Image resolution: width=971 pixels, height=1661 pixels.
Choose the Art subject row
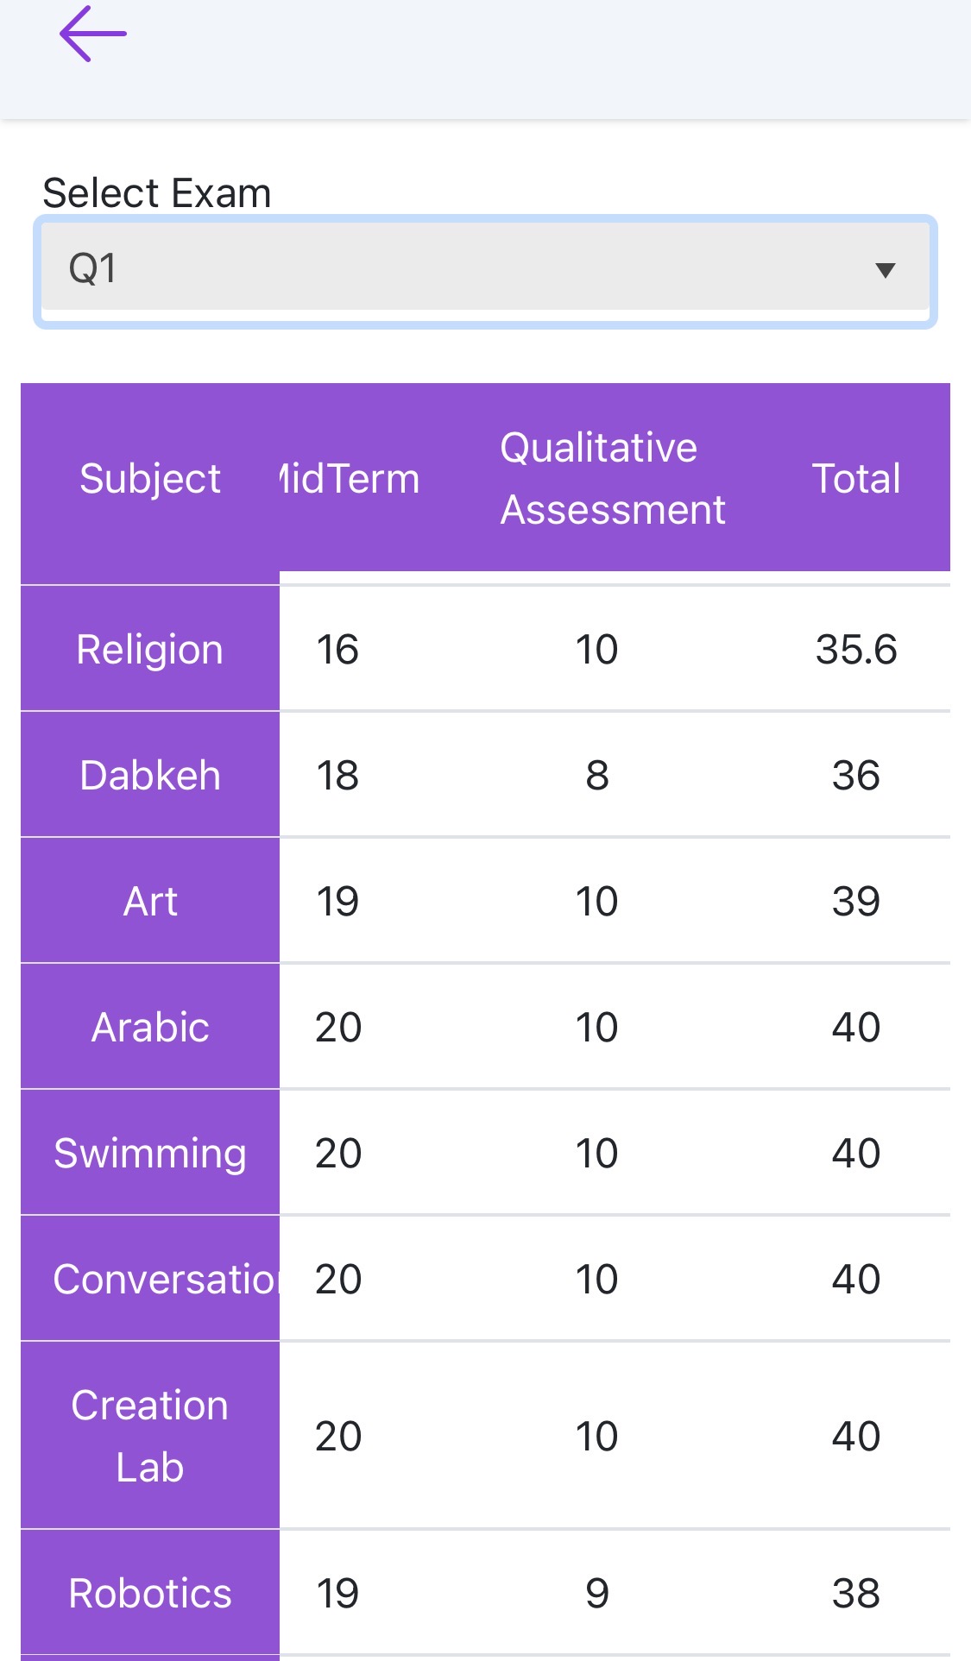tap(150, 902)
